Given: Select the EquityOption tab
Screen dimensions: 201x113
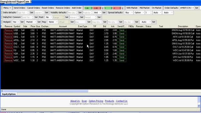Looking at the screenshot, I should (x=9, y=94).
